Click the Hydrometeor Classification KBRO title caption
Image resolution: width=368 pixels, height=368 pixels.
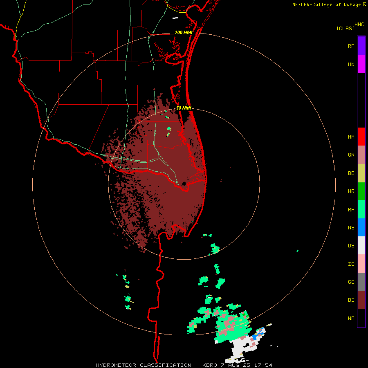(x=184, y=365)
